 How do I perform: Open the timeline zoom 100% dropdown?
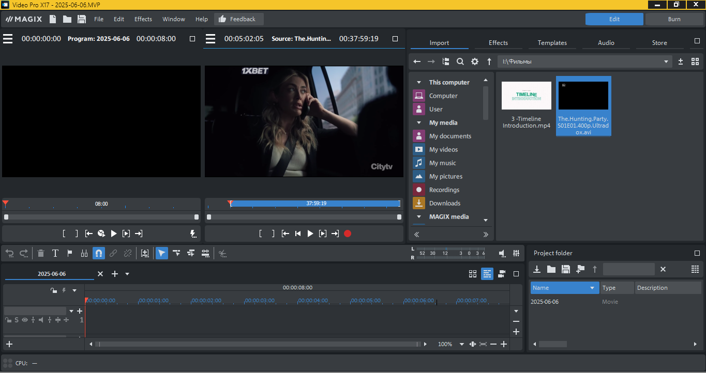point(461,344)
